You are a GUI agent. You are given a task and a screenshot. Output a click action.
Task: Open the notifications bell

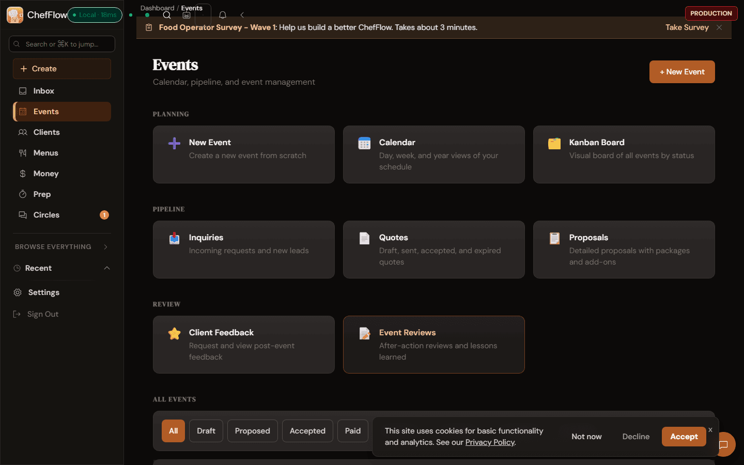pyautogui.click(x=223, y=15)
